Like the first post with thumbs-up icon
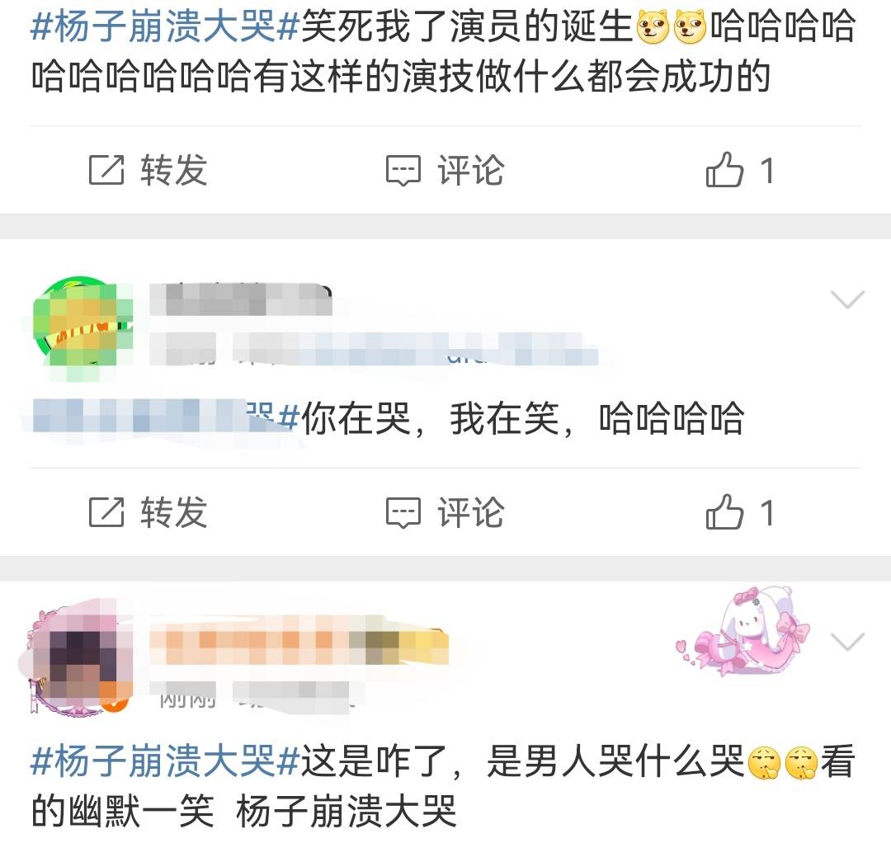The image size is (891, 843). tap(724, 169)
